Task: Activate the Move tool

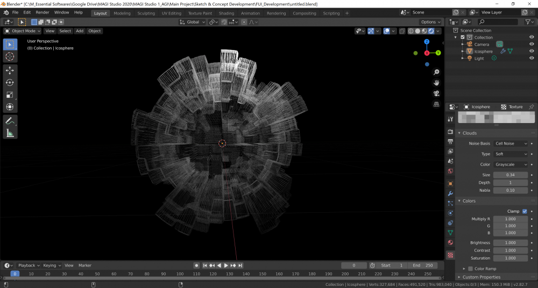Action: [x=10, y=70]
